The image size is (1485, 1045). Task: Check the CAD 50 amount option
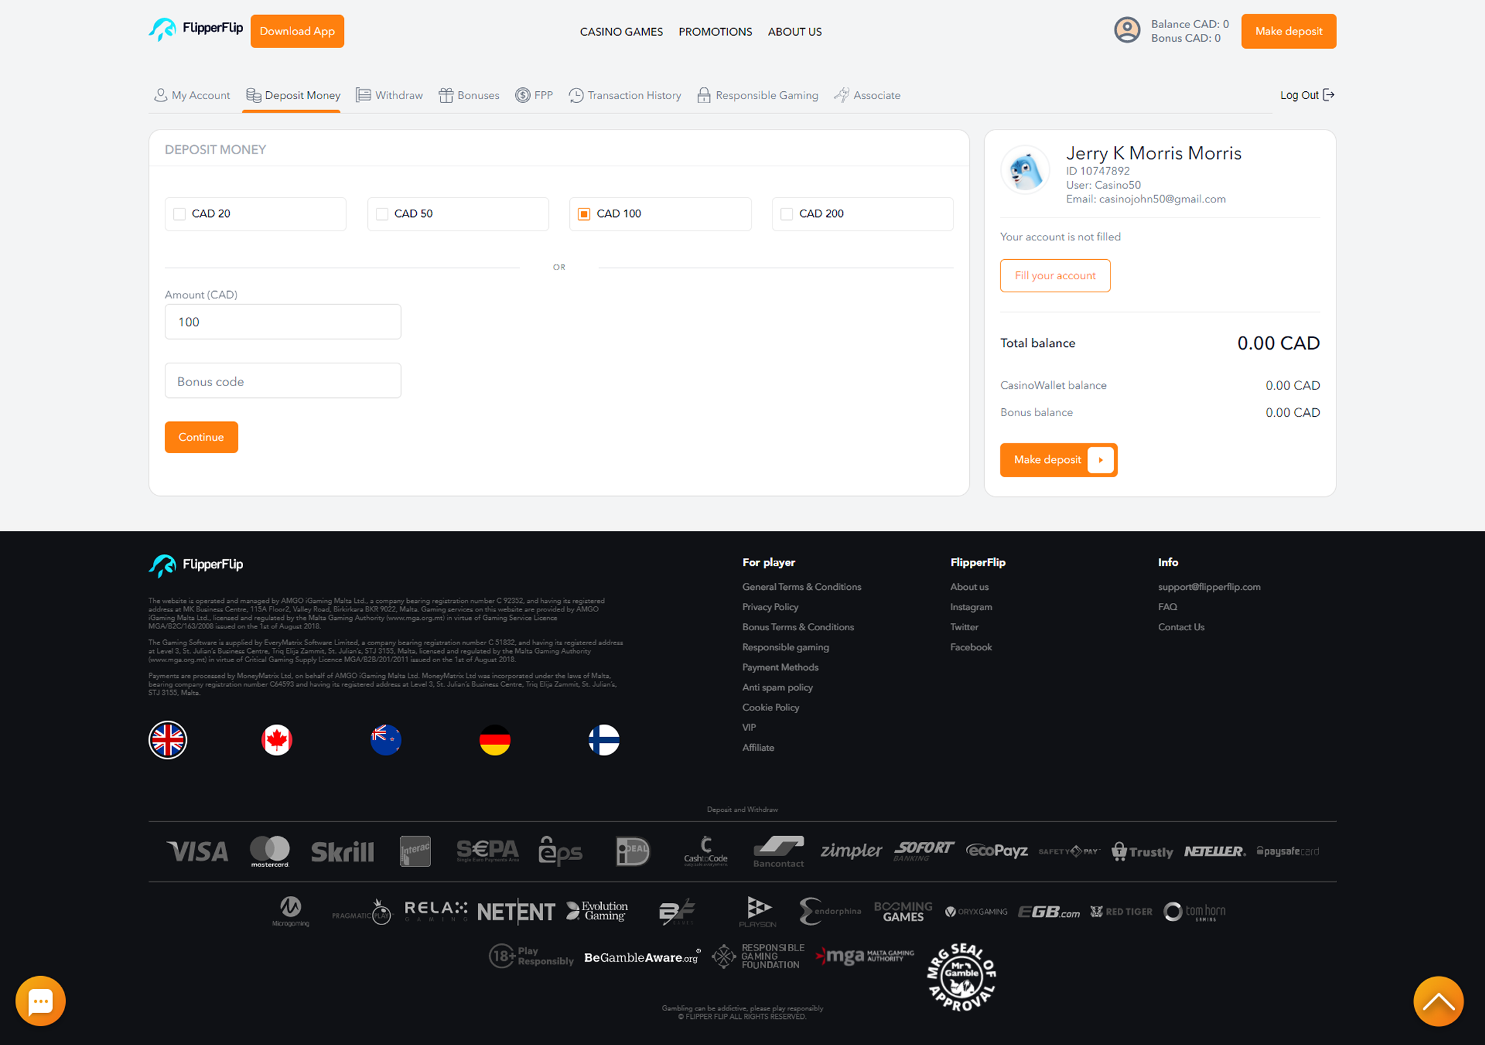pos(382,214)
